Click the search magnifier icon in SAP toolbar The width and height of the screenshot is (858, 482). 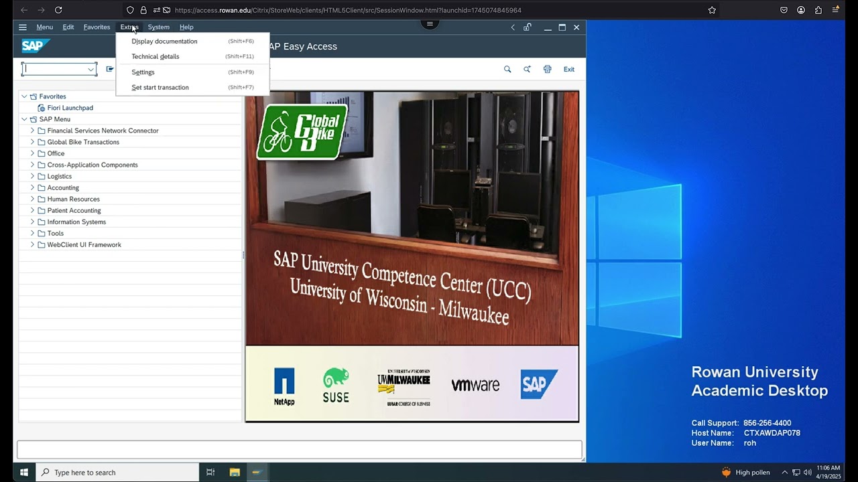coord(507,69)
